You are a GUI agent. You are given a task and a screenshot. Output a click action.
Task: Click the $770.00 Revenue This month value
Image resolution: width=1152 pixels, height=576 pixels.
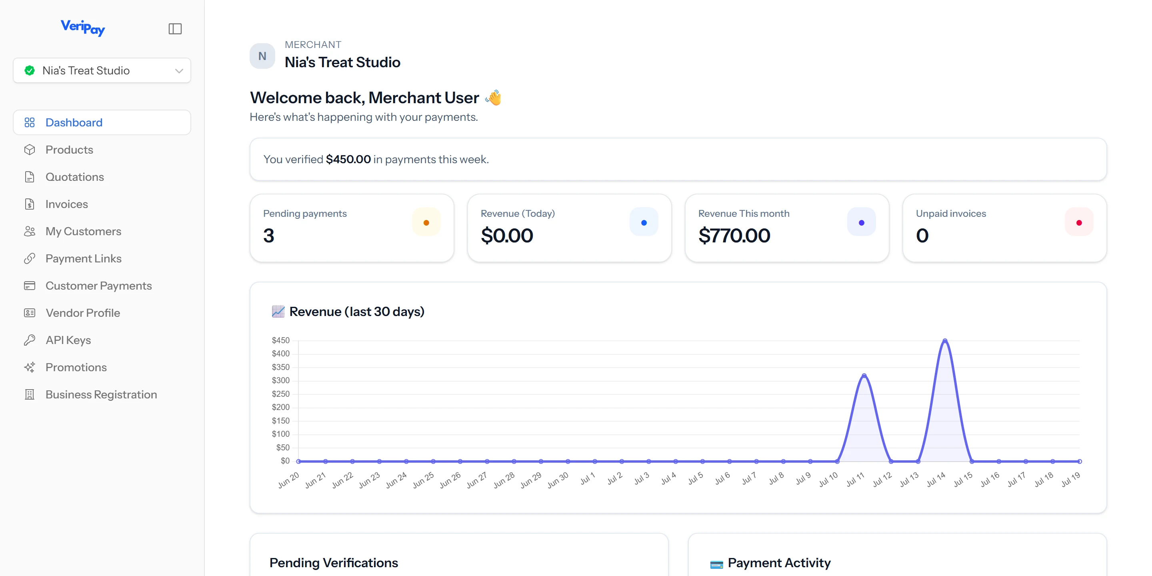pyautogui.click(x=734, y=236)
